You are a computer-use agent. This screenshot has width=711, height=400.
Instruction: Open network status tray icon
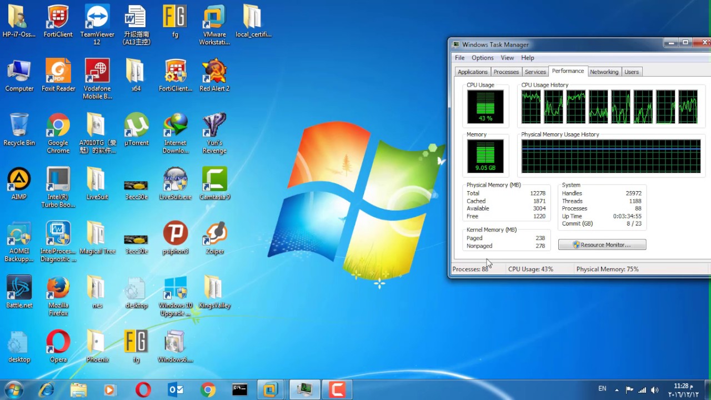point(643,390)
